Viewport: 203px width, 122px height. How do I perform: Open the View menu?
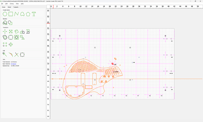[17, 4]
